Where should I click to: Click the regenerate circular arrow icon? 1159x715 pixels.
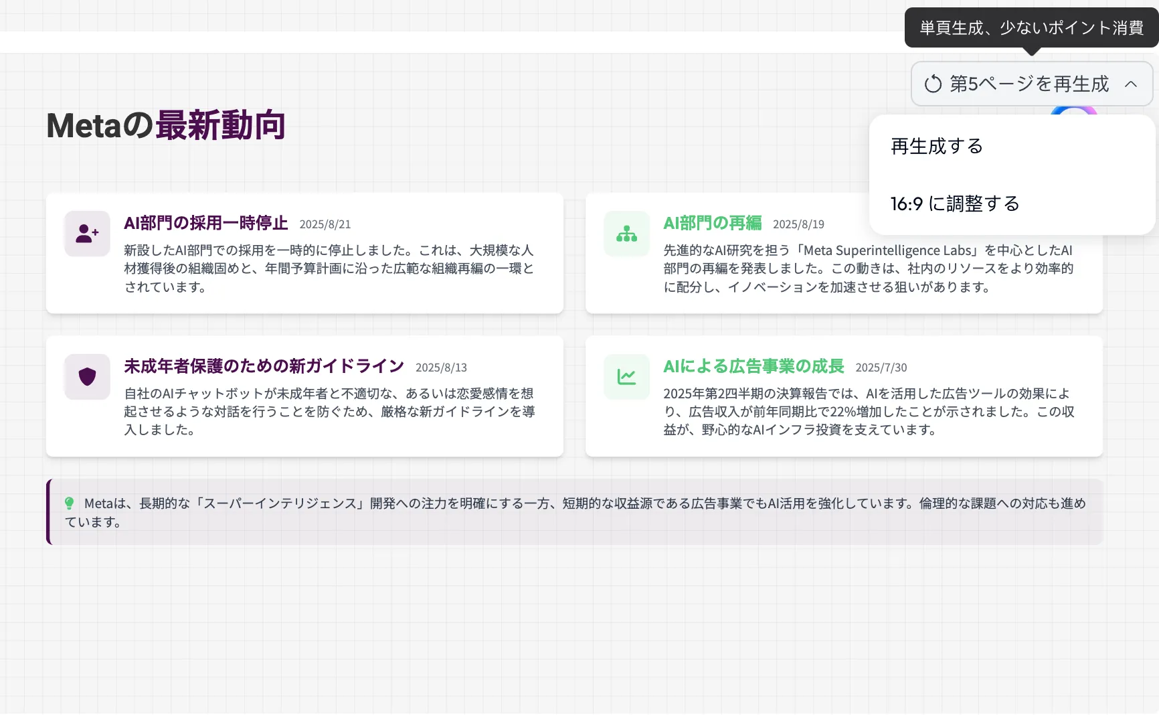coord(933,84)
